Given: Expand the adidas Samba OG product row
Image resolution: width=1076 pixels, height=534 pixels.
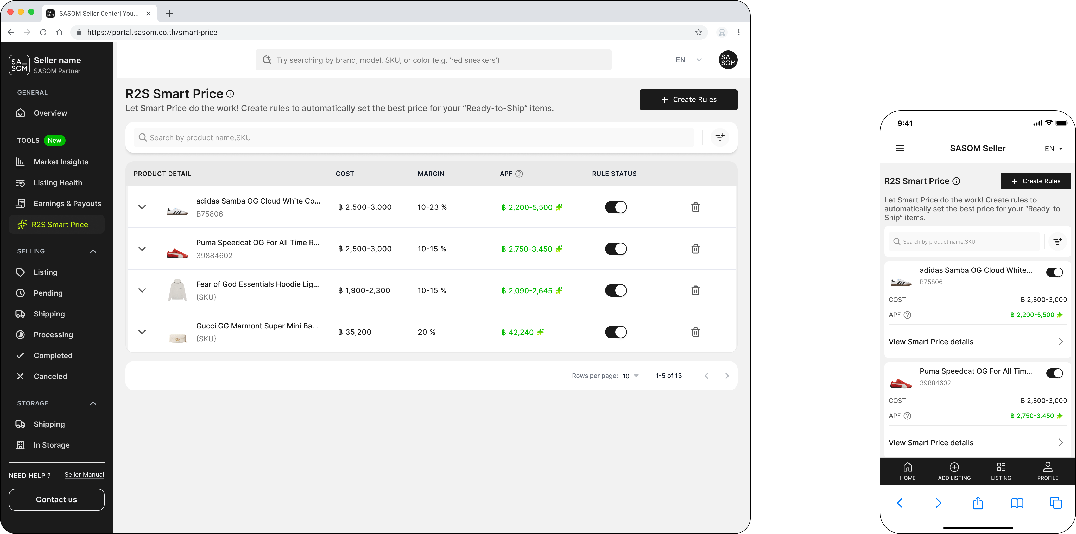Looking at the screenshot, I should pos(142,207).
